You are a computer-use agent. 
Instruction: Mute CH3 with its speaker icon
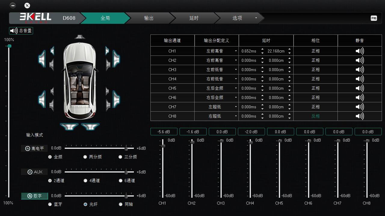click(360, 70)
